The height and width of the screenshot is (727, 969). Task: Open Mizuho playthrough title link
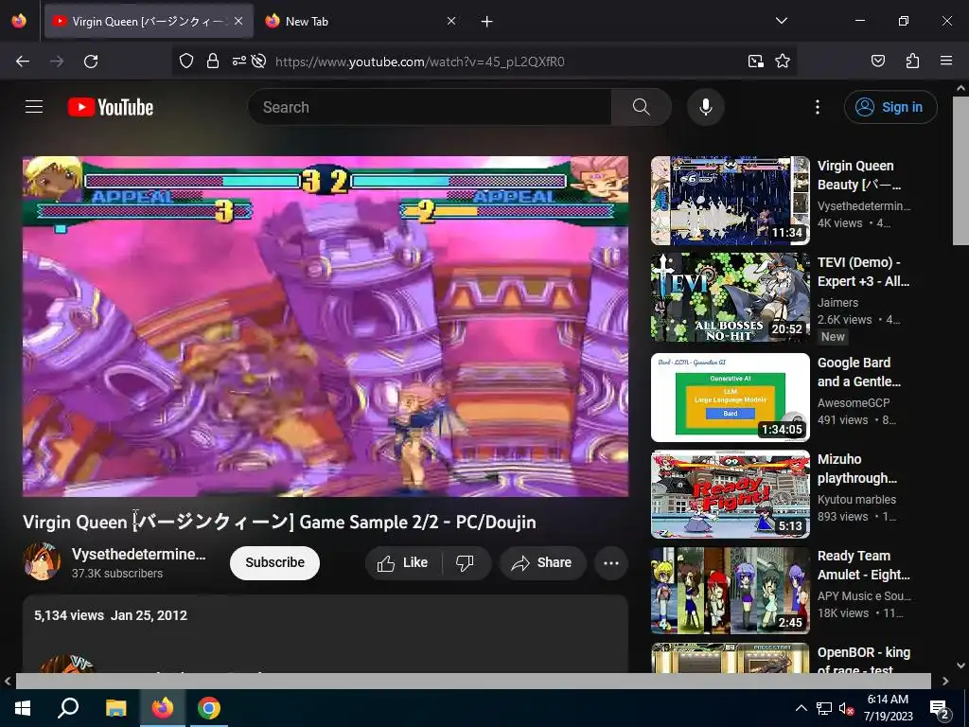click(x=856, y=469)
